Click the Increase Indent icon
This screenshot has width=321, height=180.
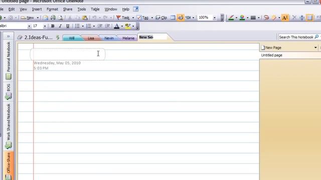point(107,26)
